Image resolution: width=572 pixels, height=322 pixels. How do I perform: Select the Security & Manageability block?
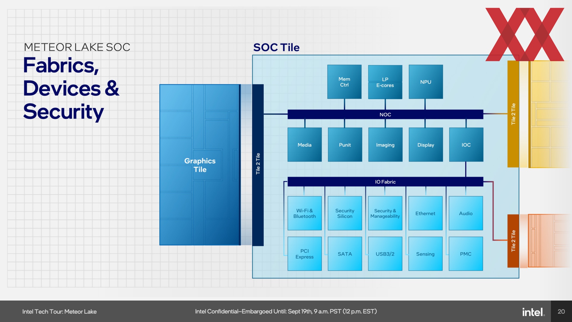pos(385,213)
